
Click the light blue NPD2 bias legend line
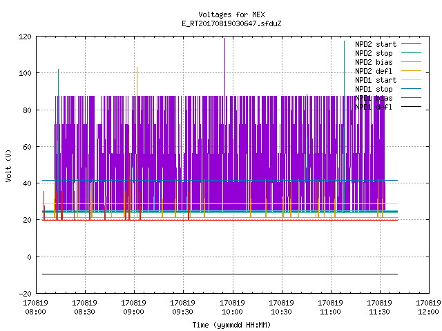pos(412,61)
